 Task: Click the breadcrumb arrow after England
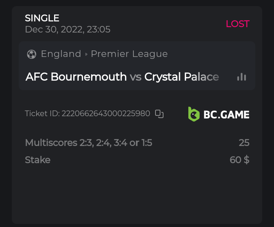point(87,54)
